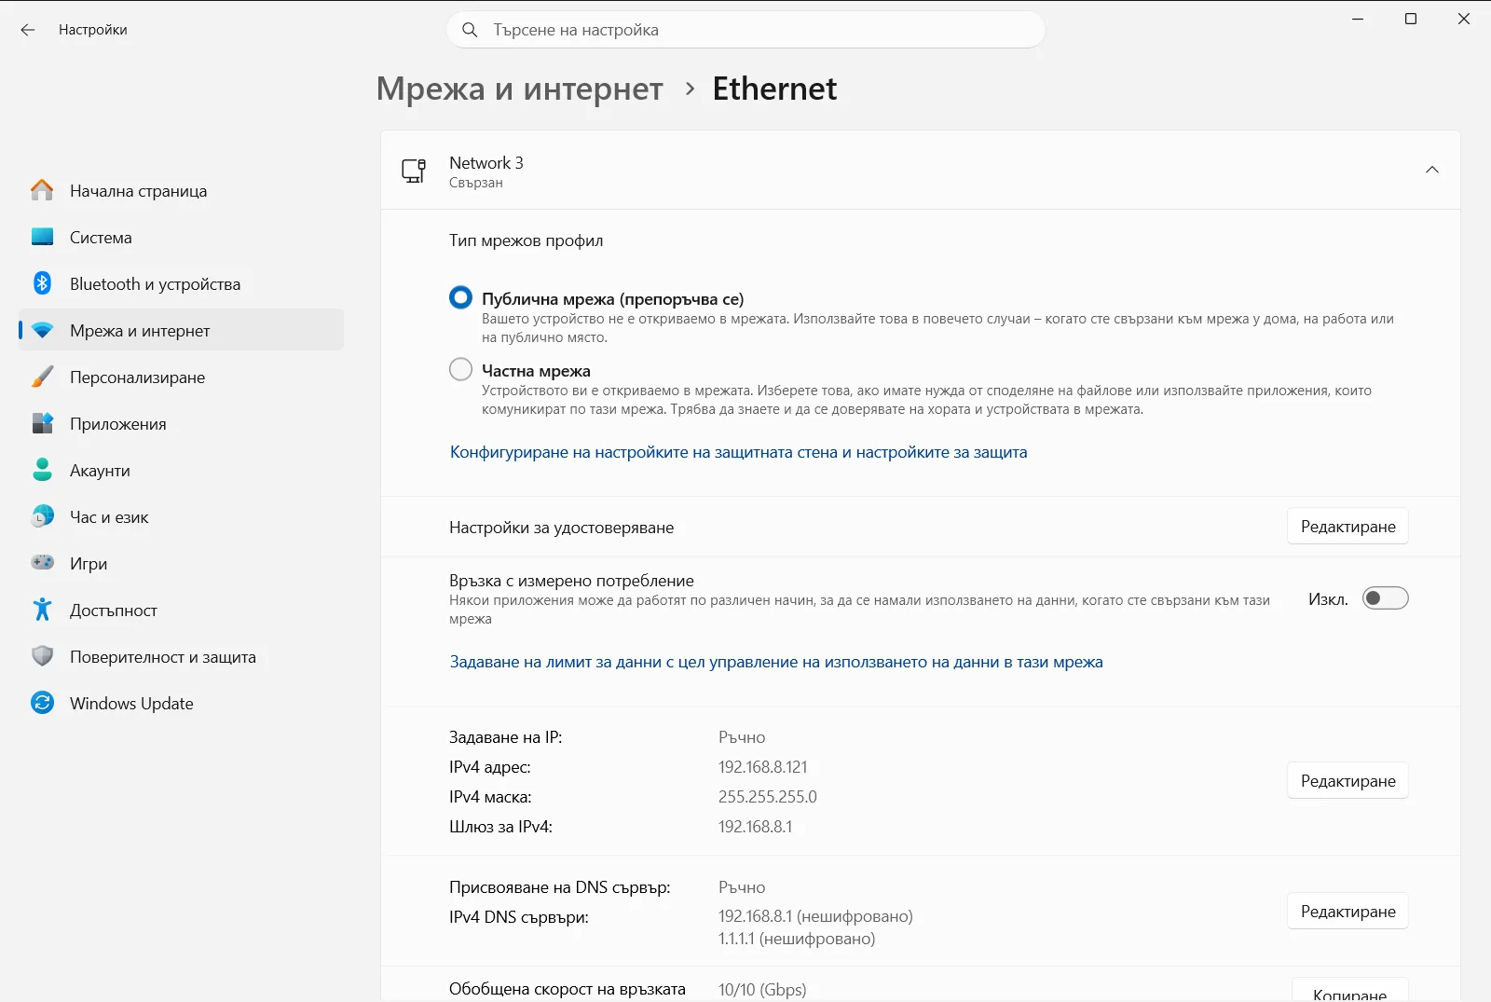Viewport: 1491px width, 1002px height.
Task: Click the Мрежа и интернет breadcrumb
Action: (x=519, y=89)
